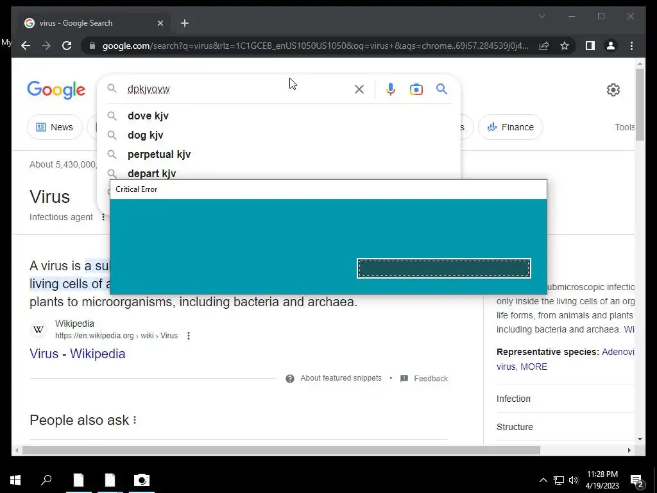Open the camera app in the taskbar
Screen dimensions: 657x493
[142, 480]
